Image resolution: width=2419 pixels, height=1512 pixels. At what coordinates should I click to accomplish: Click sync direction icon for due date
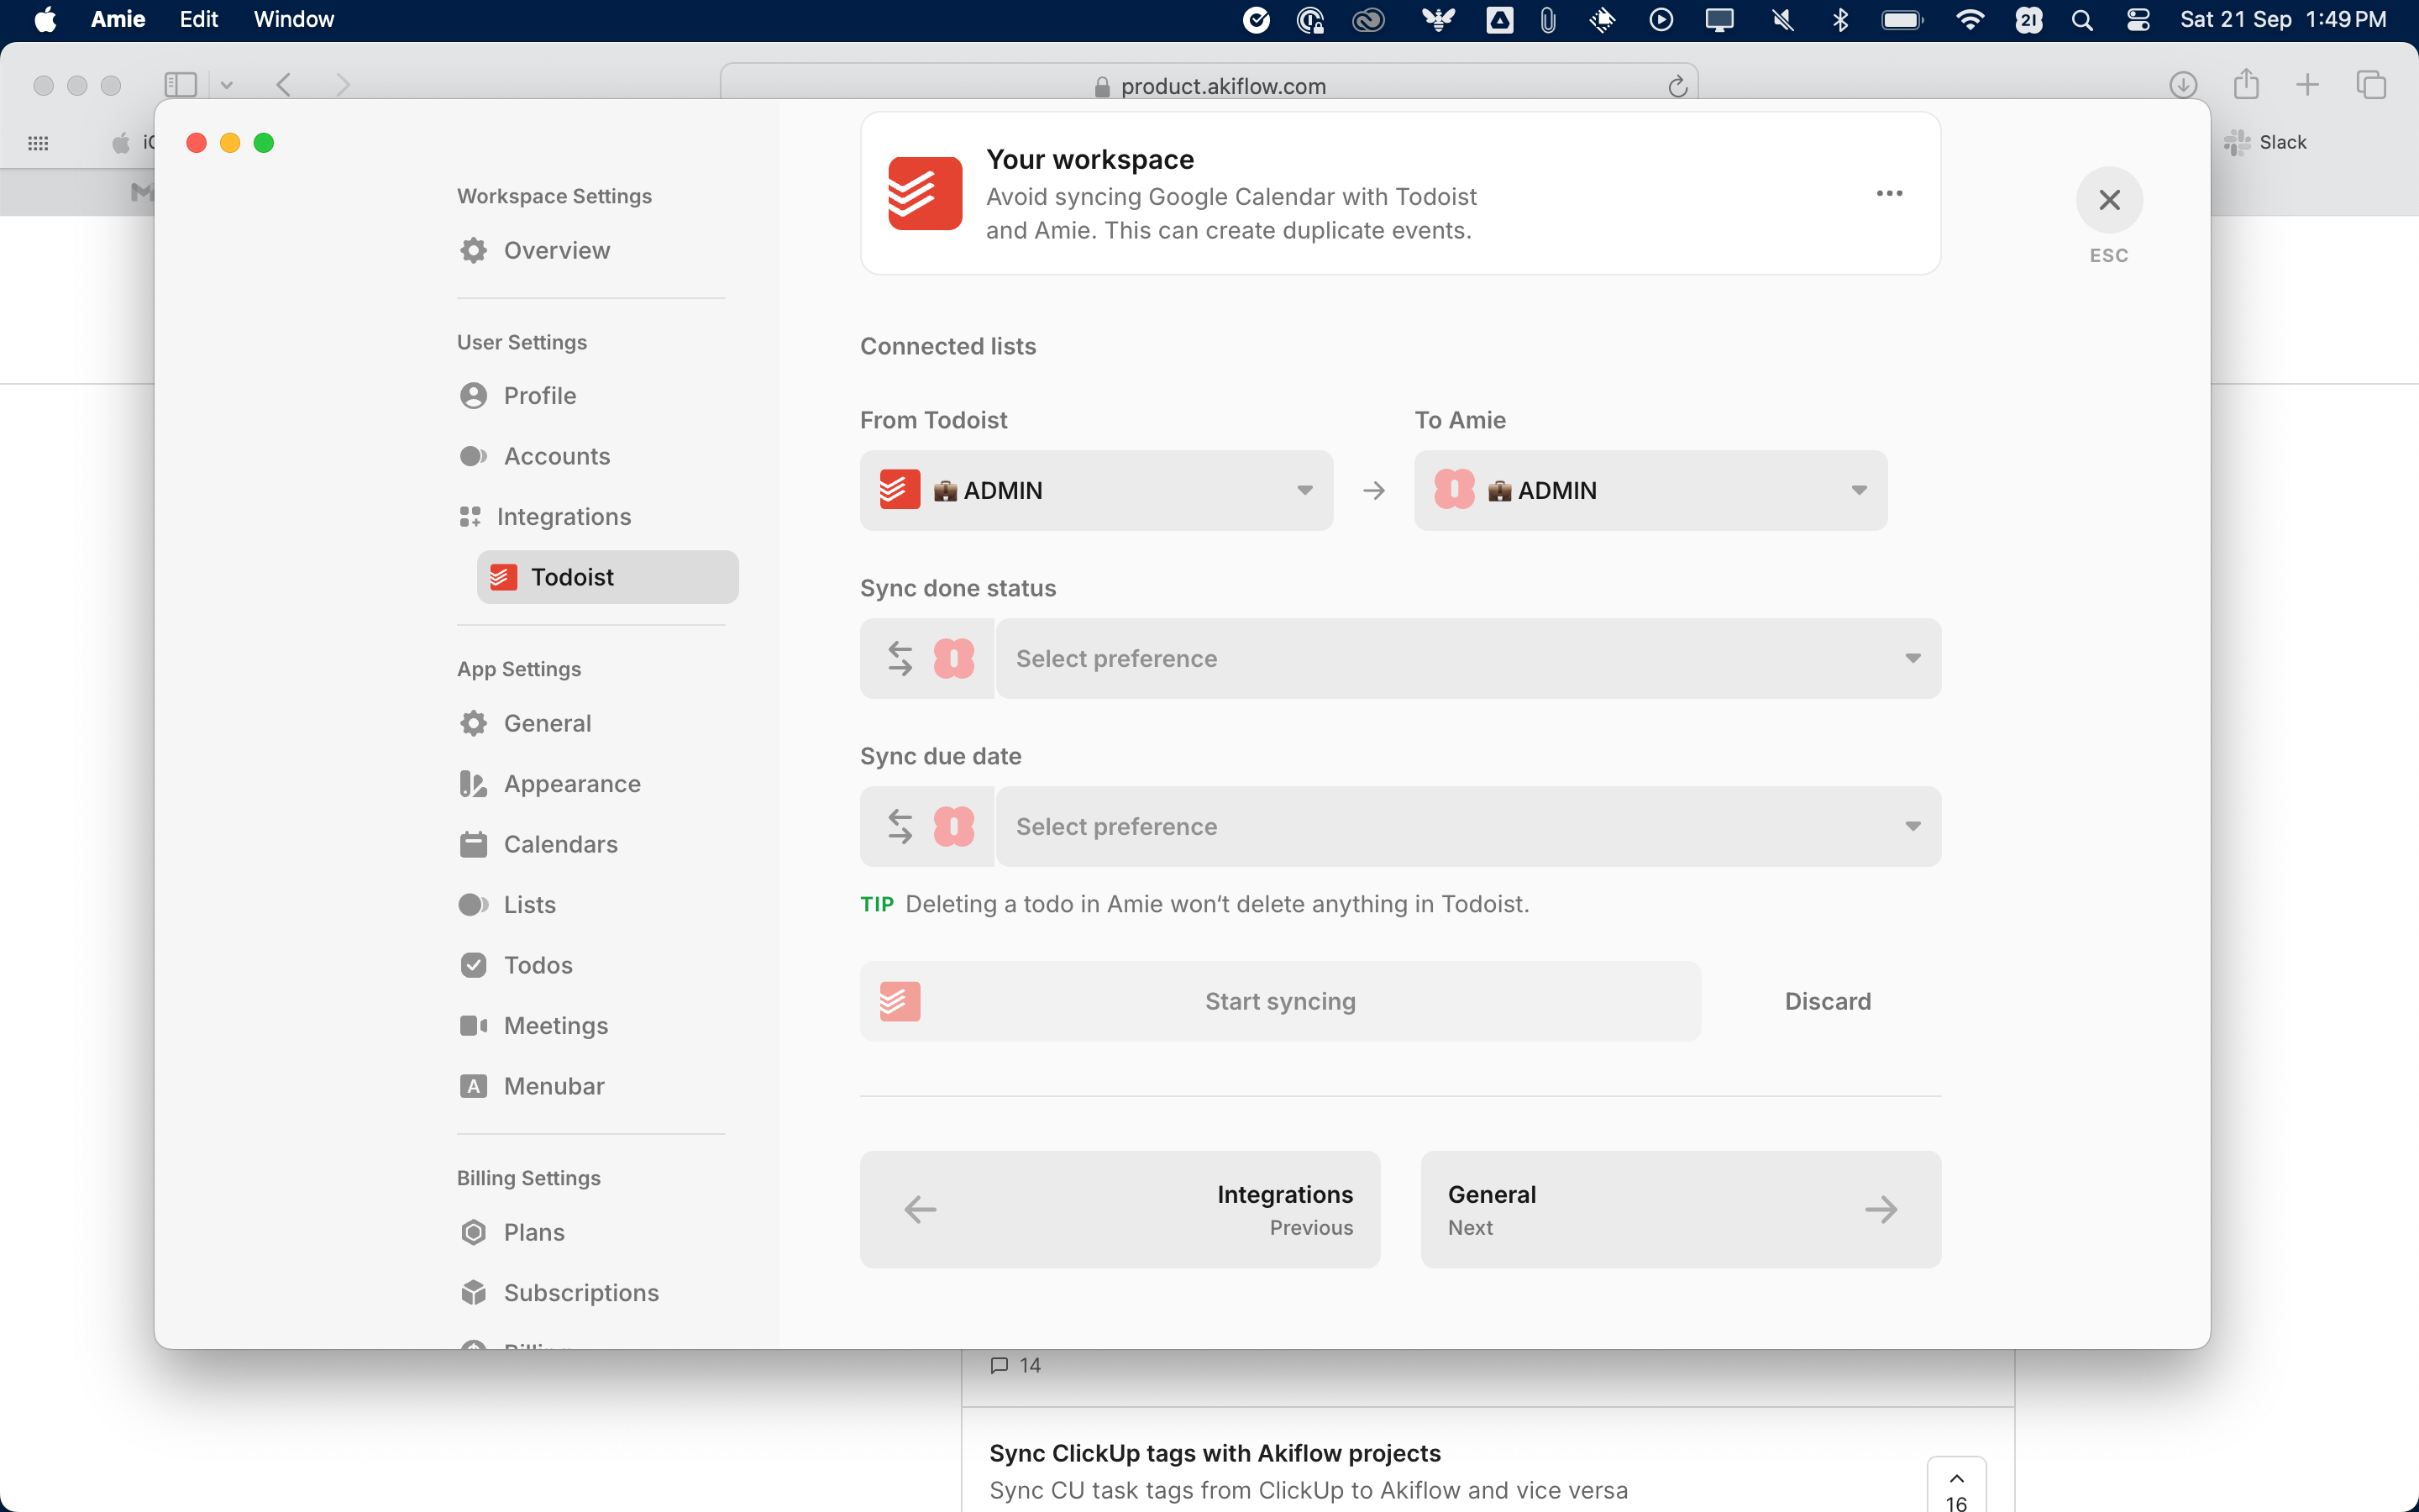[900, 826]
